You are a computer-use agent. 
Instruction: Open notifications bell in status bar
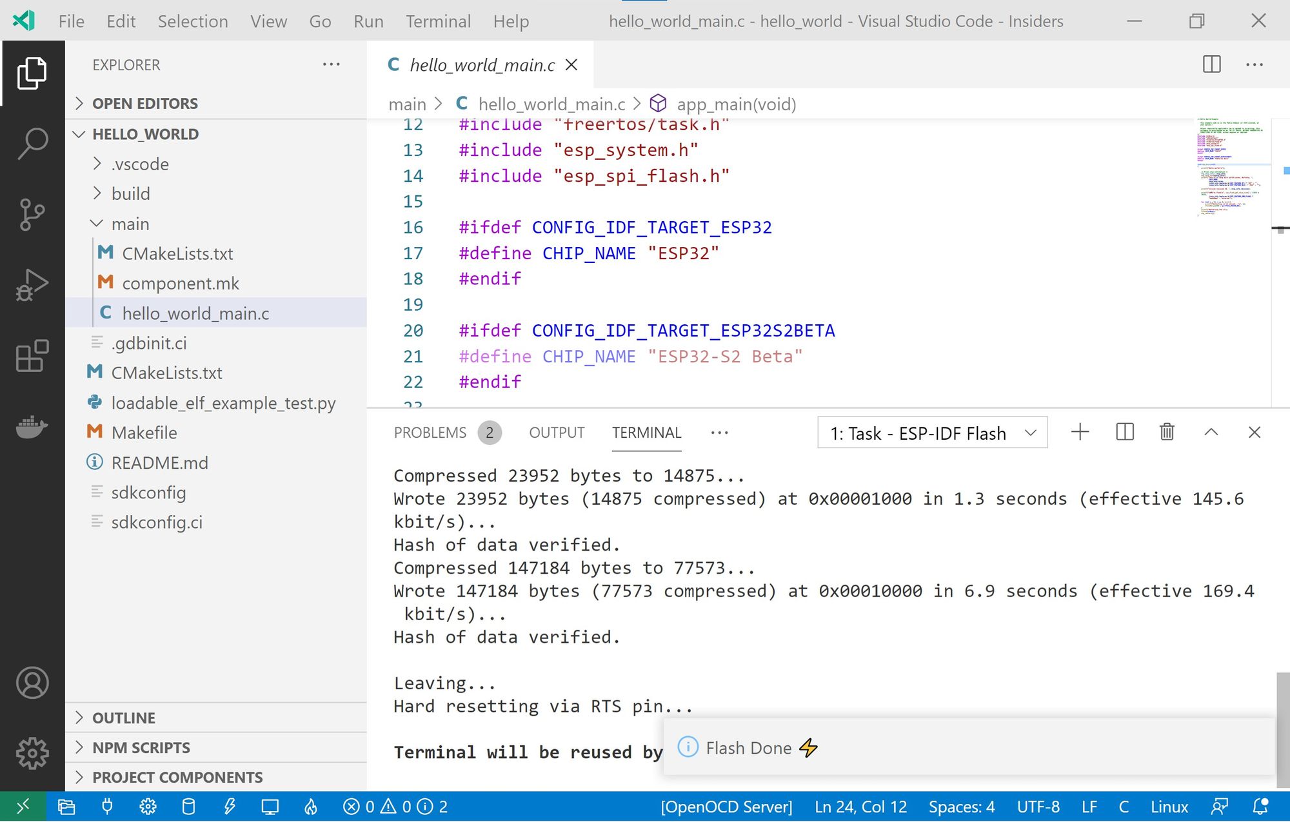pyautogui.click(x=1260, y=807)
